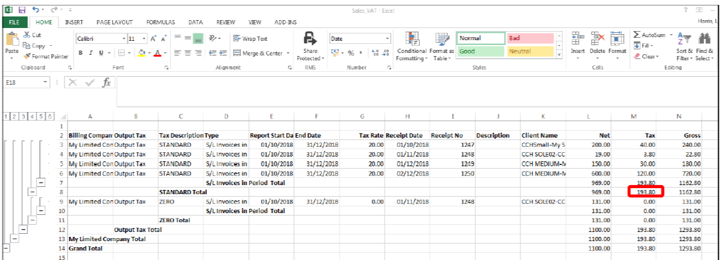Click the Format cells icon
This screenshot has height=260, width=720.
pos(617,40)
